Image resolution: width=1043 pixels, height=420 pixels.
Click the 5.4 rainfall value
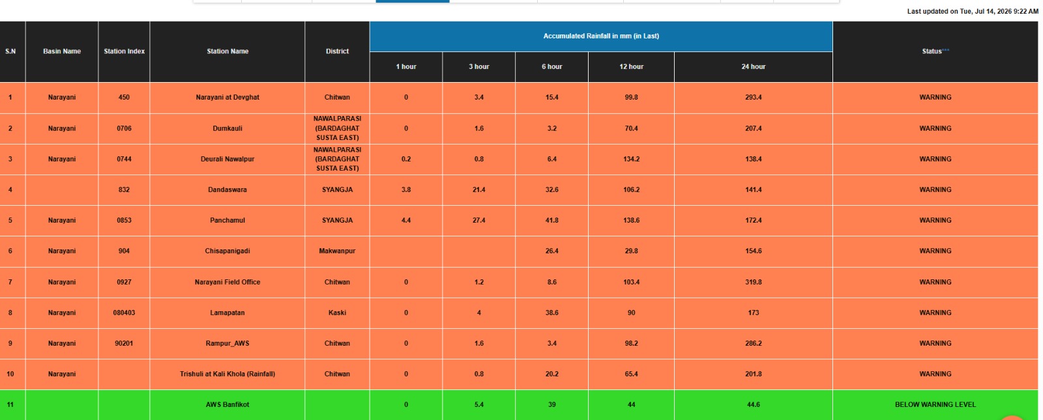coord(479,405)
